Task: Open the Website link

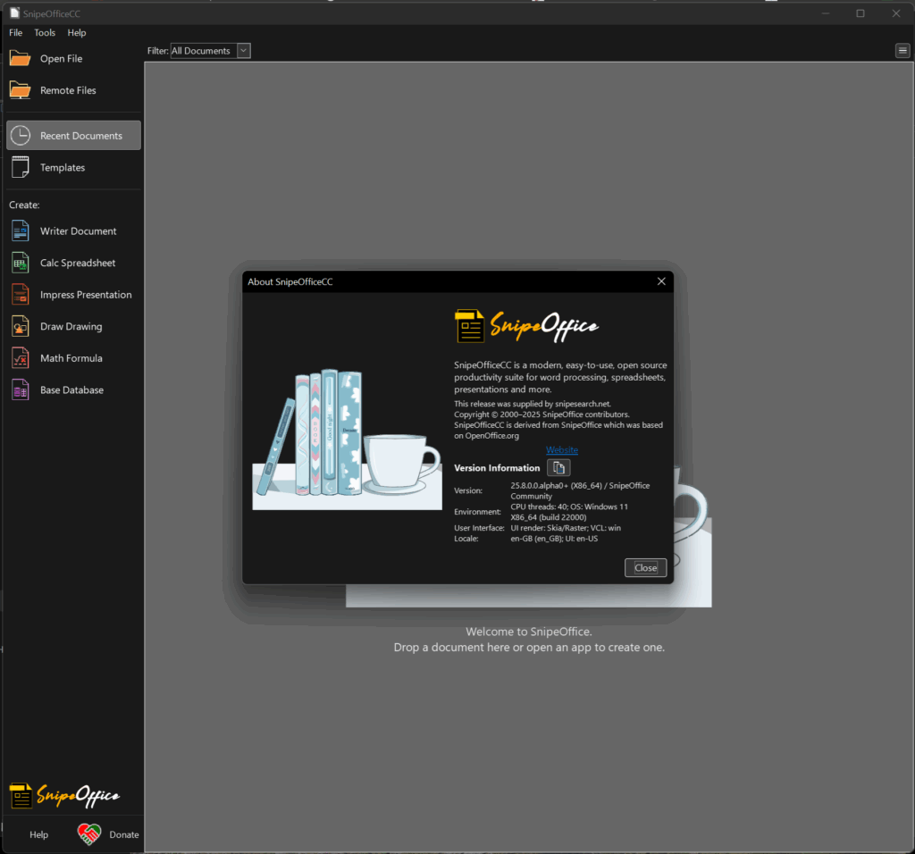Action: coord(562,449)
